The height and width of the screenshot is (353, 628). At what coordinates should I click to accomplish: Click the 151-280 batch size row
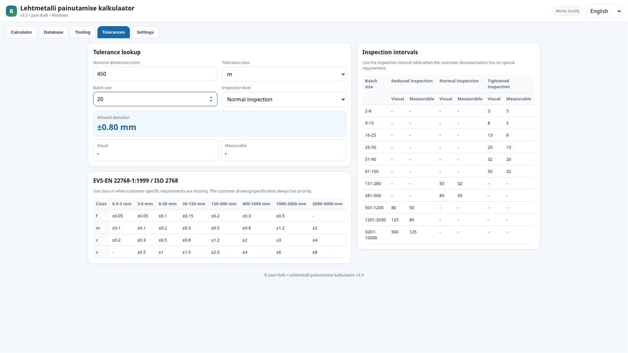[x=448, y=183]
